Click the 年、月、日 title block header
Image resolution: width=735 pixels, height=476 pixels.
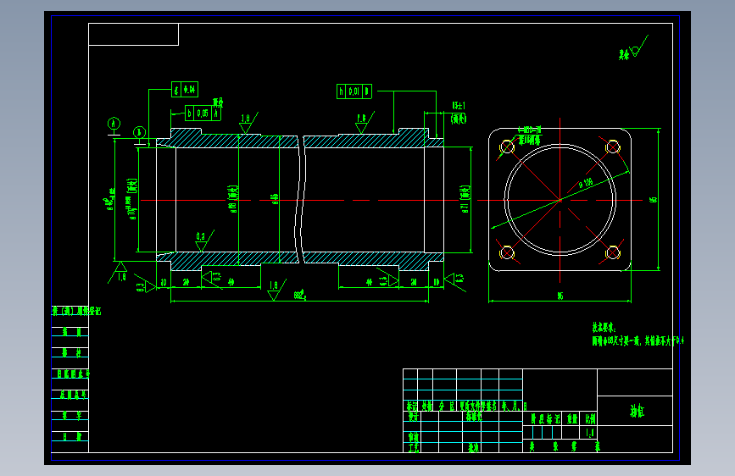click(515, 407)
